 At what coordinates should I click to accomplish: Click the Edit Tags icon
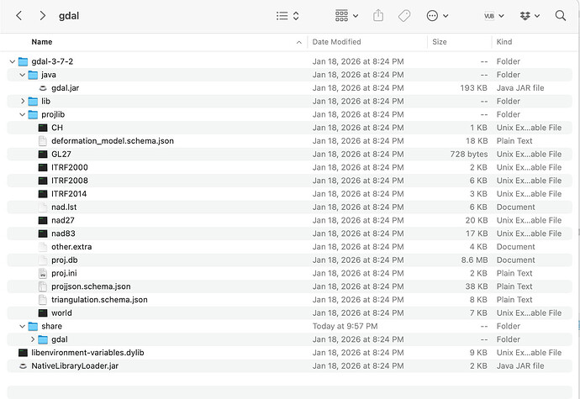[403, 16]
